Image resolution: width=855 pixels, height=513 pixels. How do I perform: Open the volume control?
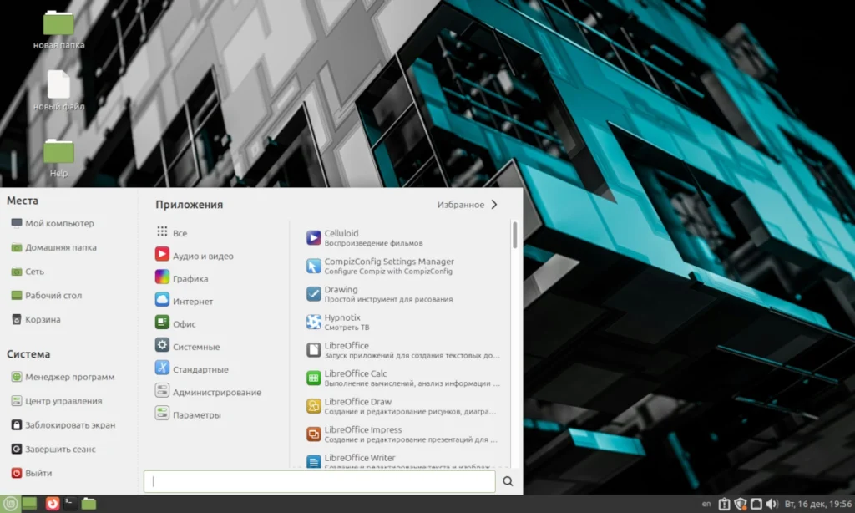pyautogui.click(x=772, y=505)
